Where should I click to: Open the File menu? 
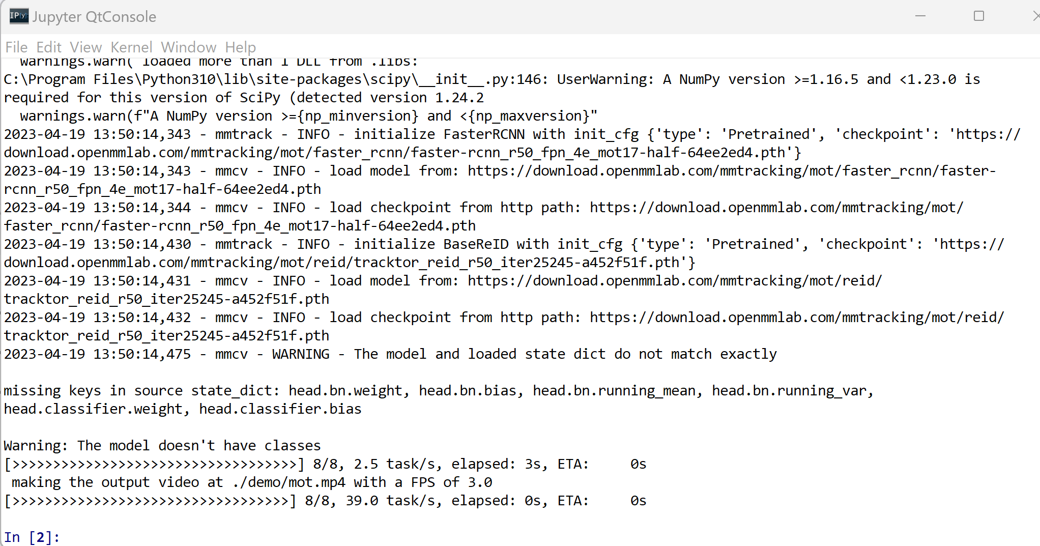pos(16,47)
